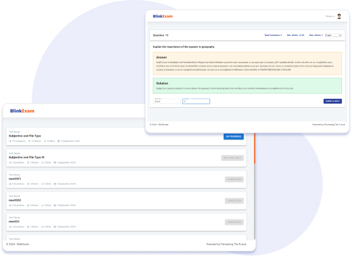Open the user name menu next to avatar
This screenshot has width=352, height=256.
[330, 16]
